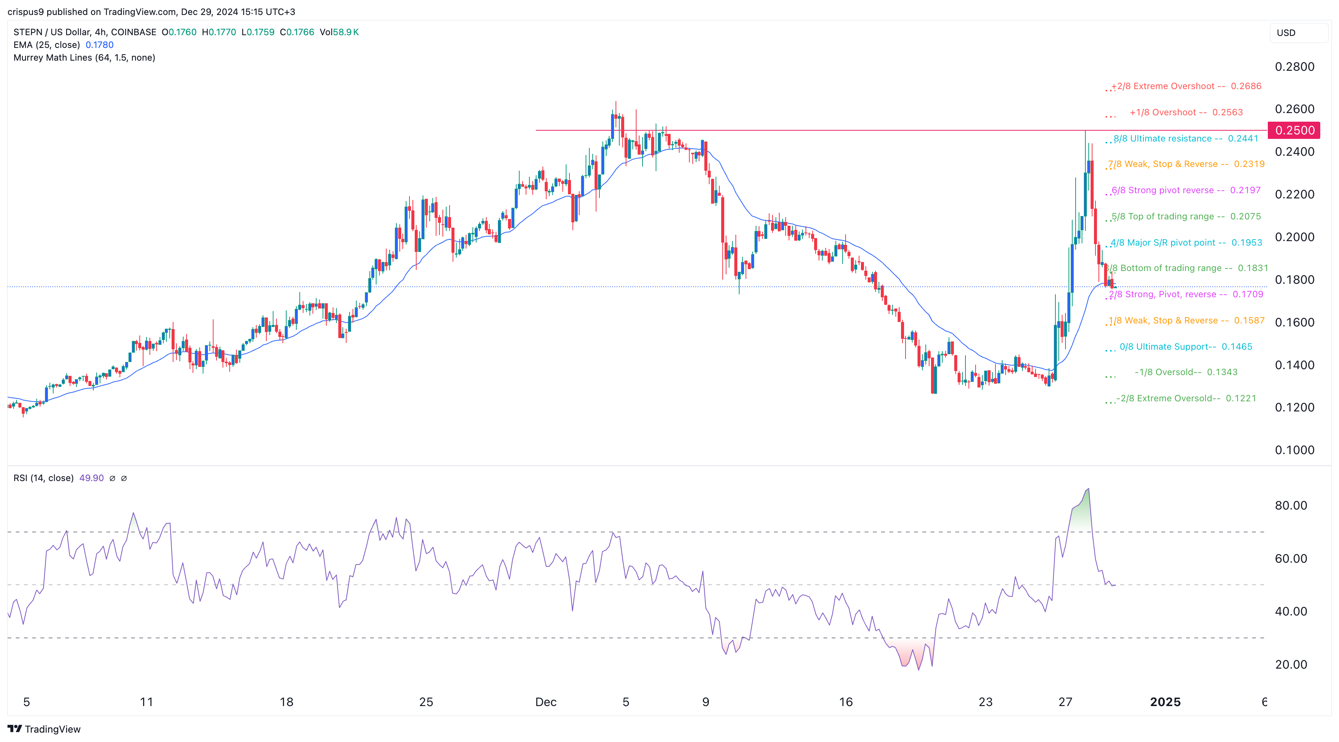Click the 'Dec' date on time axis

[x=546, y=702]
